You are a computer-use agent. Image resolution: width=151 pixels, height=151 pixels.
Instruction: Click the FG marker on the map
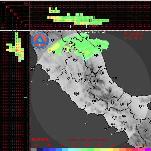click(x=141, y=107)
